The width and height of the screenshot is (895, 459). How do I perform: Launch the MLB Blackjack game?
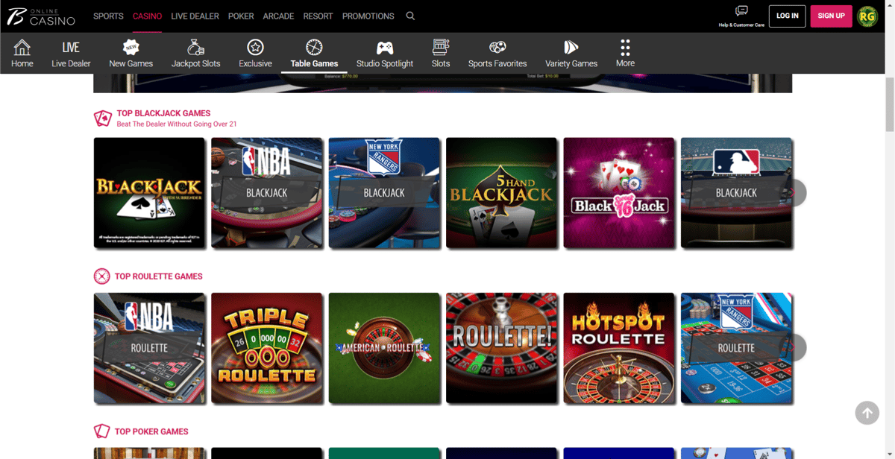point(736,193)
